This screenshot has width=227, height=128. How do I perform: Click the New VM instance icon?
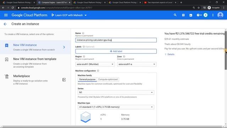click(7, 46)
